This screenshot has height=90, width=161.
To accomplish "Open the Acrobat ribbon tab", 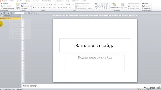I will click(84, 1).
